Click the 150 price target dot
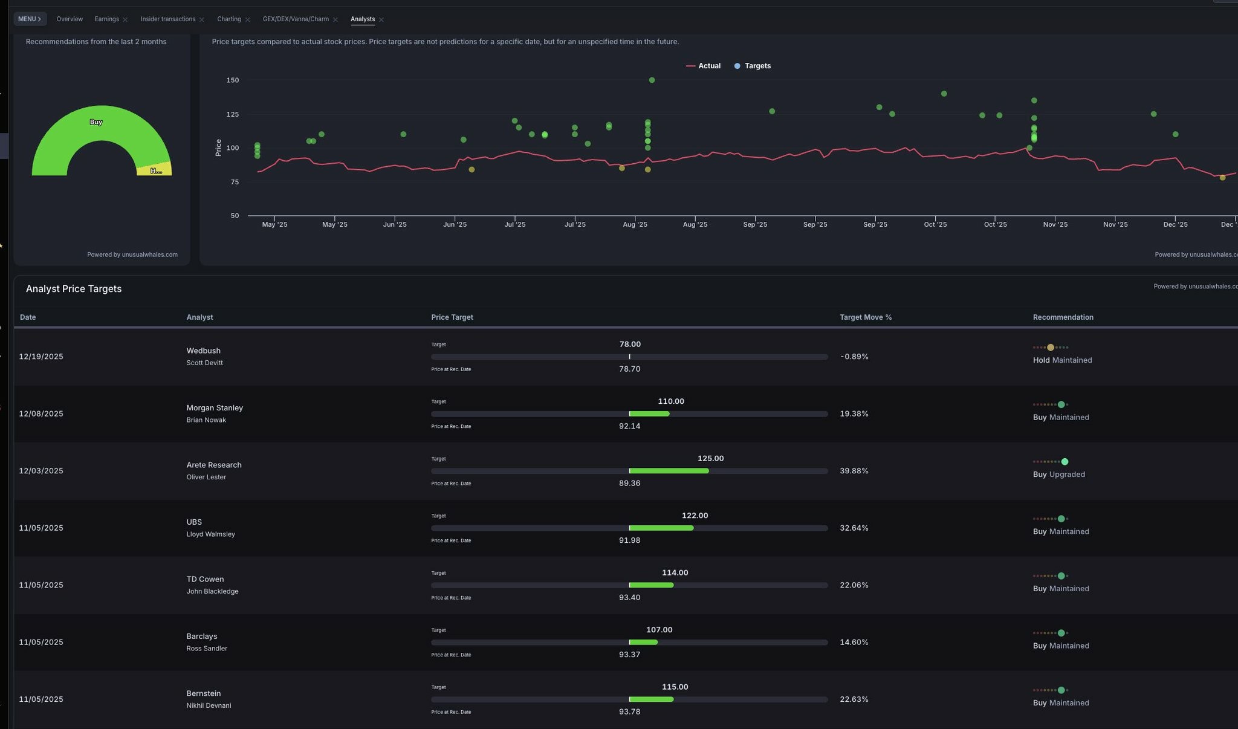 click(x=652, y=80)
